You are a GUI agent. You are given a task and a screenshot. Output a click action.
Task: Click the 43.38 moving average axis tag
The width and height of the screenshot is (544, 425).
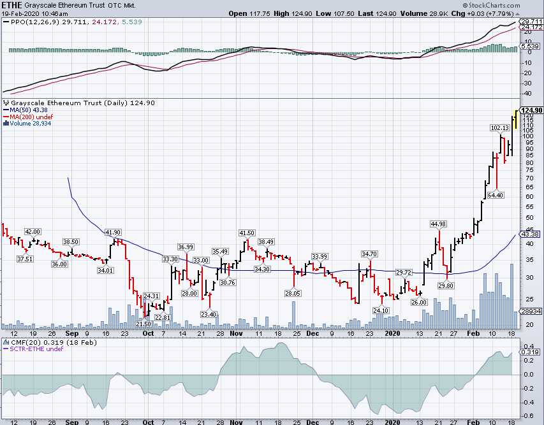531,234
